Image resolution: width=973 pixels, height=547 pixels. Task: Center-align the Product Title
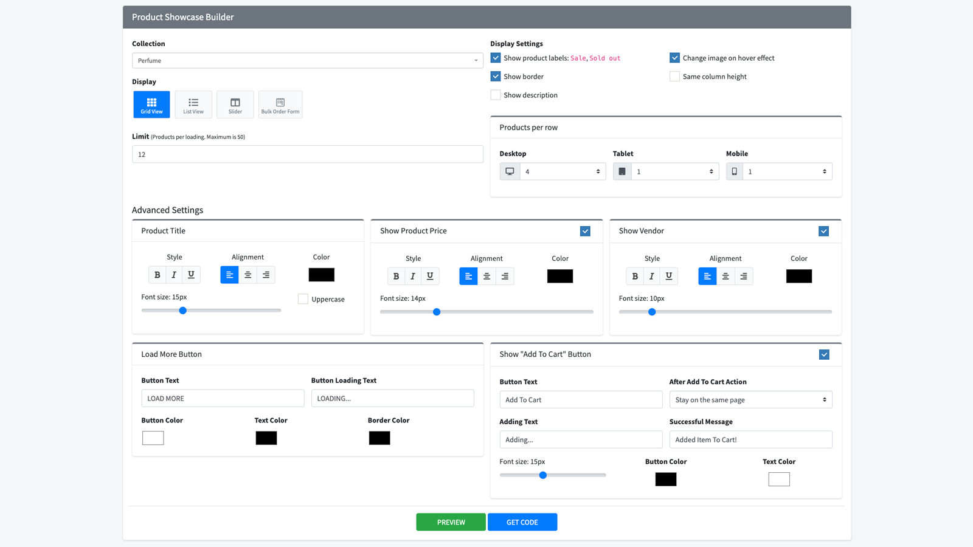tap(248, 274)
